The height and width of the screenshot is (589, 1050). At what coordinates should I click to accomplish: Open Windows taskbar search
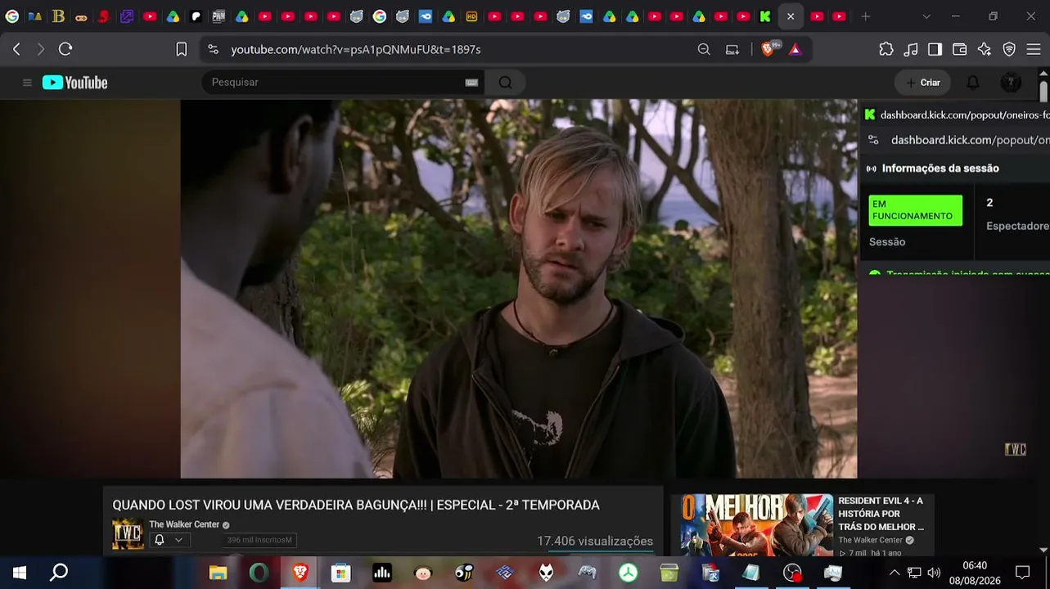click(59, 573)
